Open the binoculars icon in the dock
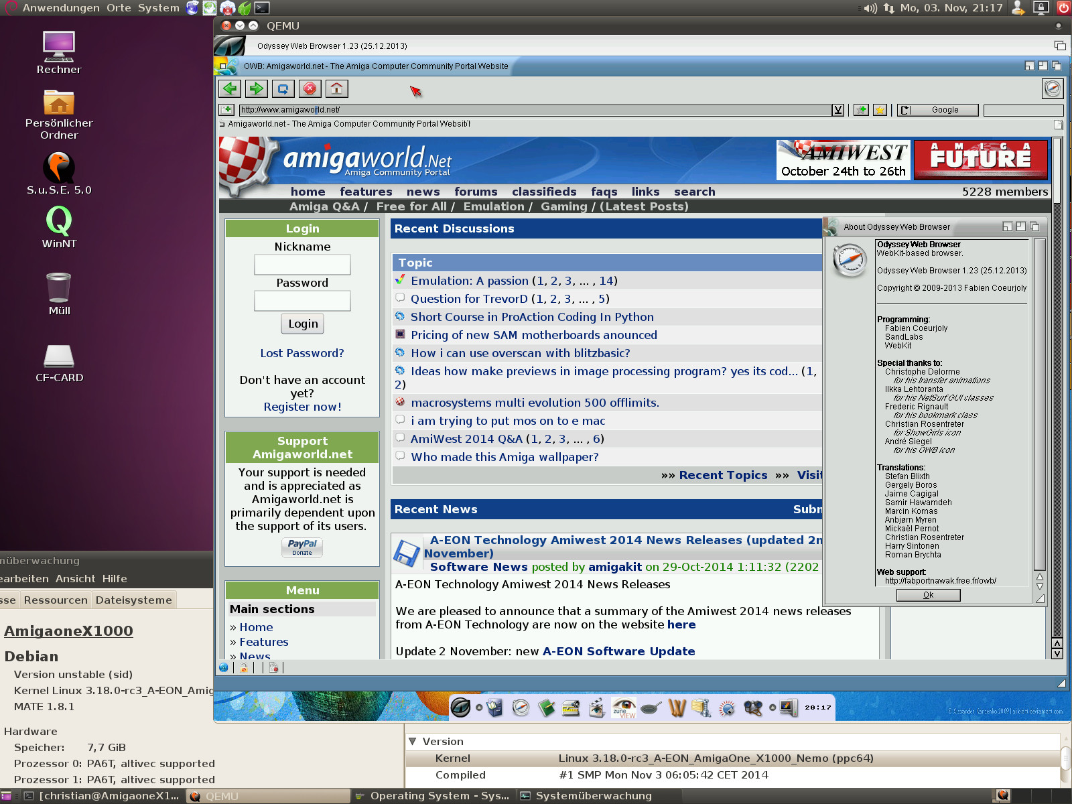The height and width of the screenshot is (804, 1072). (752, 708)
